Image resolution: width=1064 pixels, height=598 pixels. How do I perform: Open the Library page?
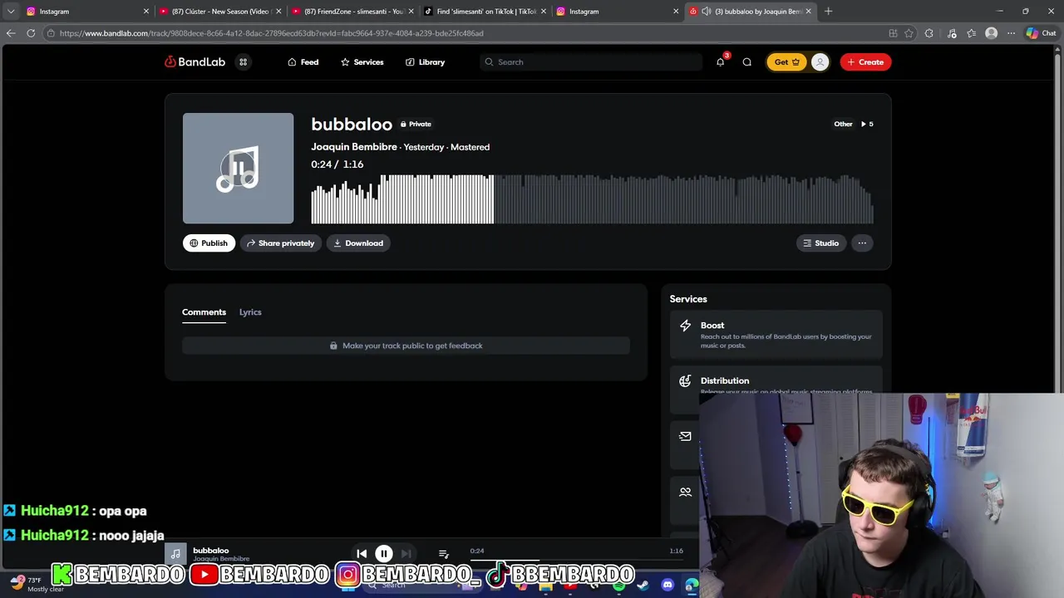(425, 62)
